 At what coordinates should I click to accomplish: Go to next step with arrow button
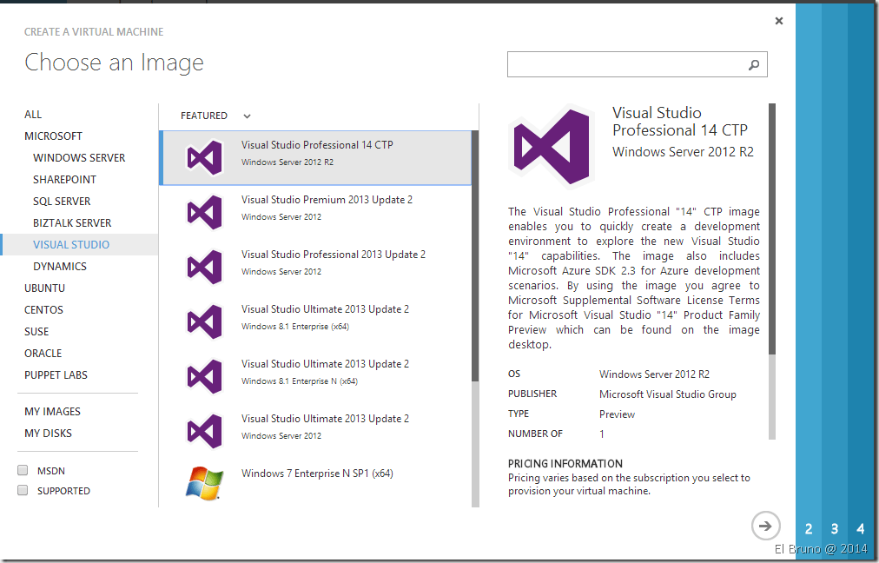[x=765, y=526]
